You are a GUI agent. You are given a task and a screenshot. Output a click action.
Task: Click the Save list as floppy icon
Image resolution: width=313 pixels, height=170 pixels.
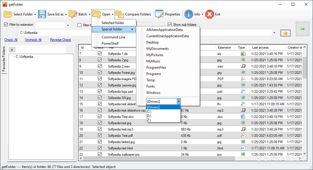[x=42, y=14]
